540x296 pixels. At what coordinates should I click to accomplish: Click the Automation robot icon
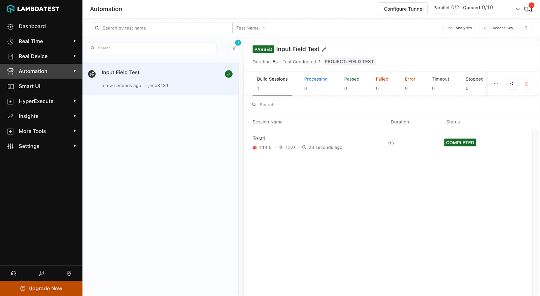pos(11,71)
